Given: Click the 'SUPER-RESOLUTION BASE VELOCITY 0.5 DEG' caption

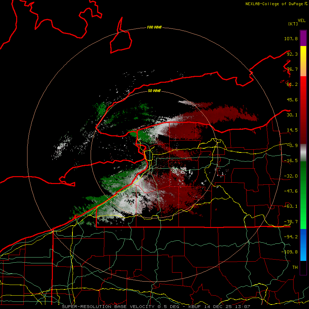Looking at the screenshot, I should (121, 307).
